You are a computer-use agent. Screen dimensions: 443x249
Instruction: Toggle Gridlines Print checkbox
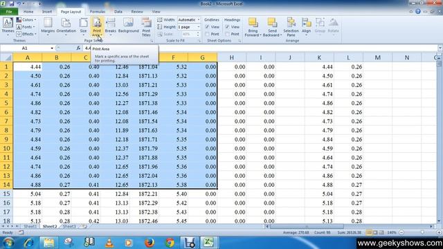pyautogui.click(x=207, y=34)
